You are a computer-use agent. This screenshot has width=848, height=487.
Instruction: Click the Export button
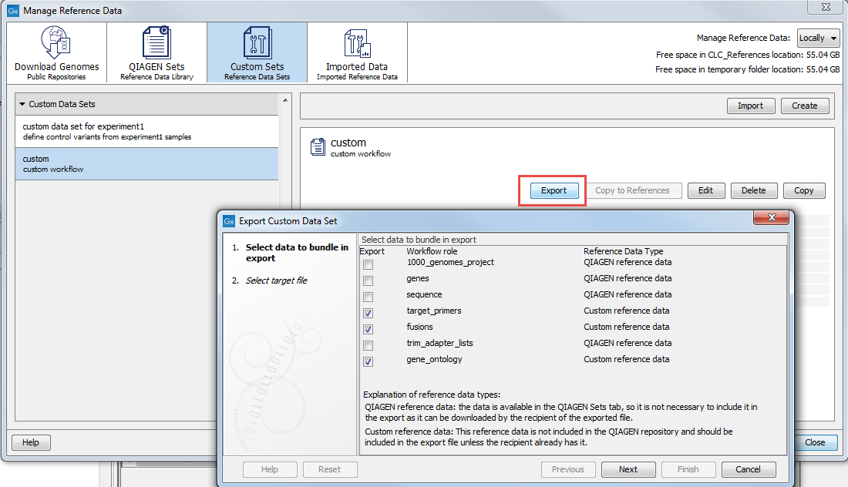point(554,190)
